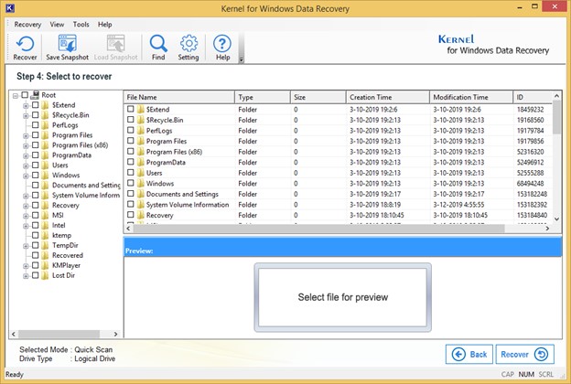Check the $Extend checkbox in file list

click(x=130, y=109)
